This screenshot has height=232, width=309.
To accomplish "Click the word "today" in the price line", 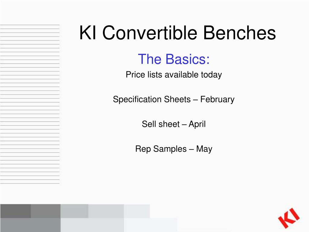I will point(211,75).
